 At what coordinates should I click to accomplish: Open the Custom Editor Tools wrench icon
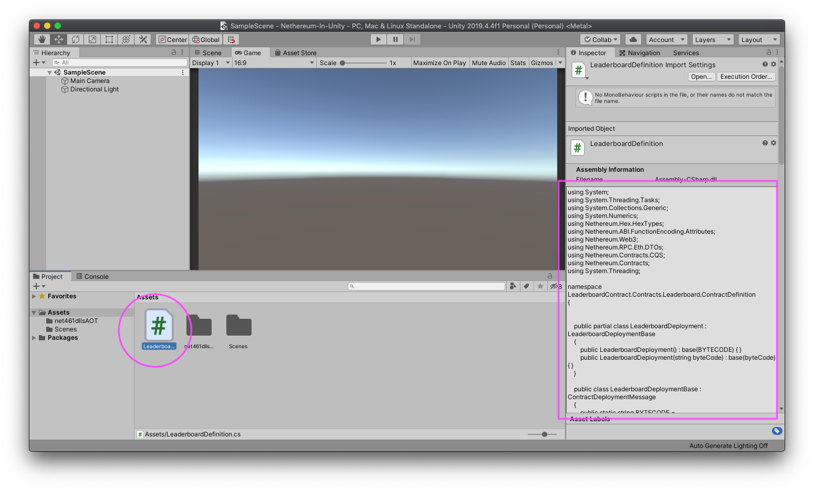point(142,39)
